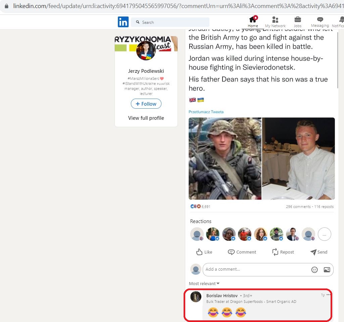The height and width of the screenshot is (322, 344).
Task: Click Borislav Hristov's avatar
Action: point(196,297)
